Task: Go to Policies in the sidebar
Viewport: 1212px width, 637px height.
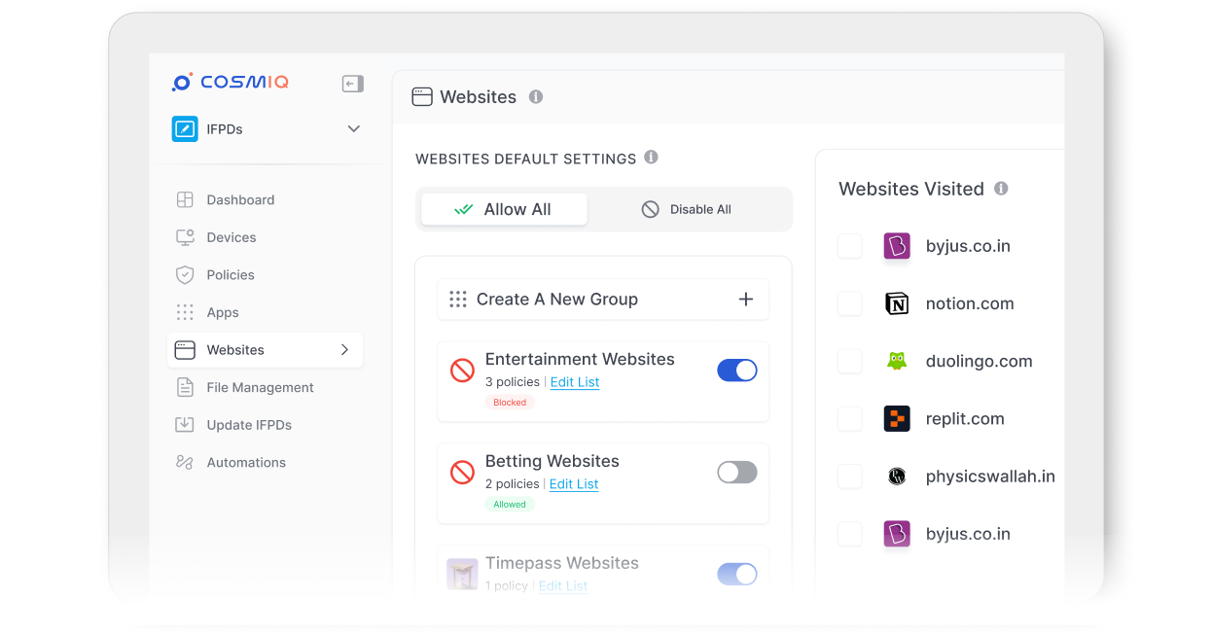Action: point(231,275)
